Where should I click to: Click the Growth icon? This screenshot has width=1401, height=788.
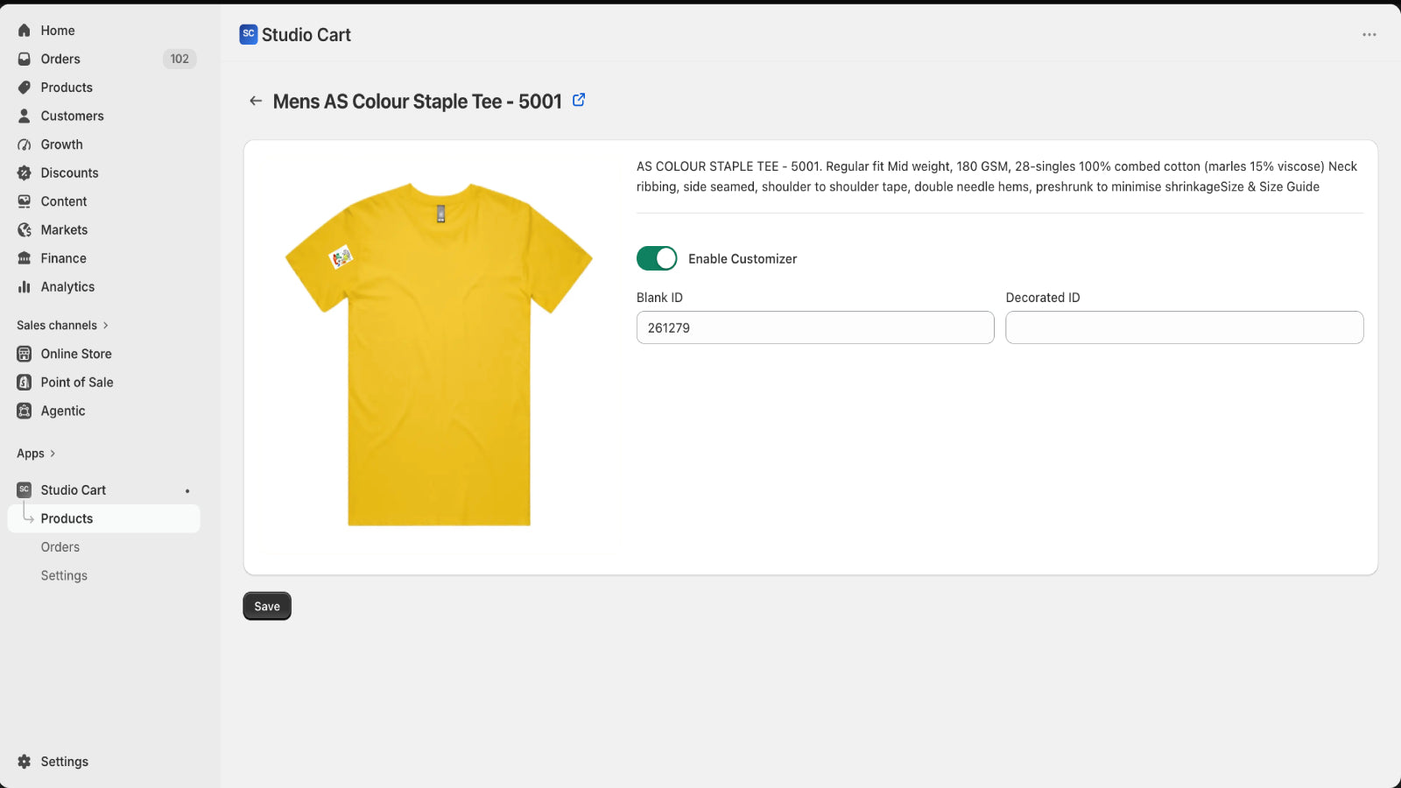(x=25, y=144)
